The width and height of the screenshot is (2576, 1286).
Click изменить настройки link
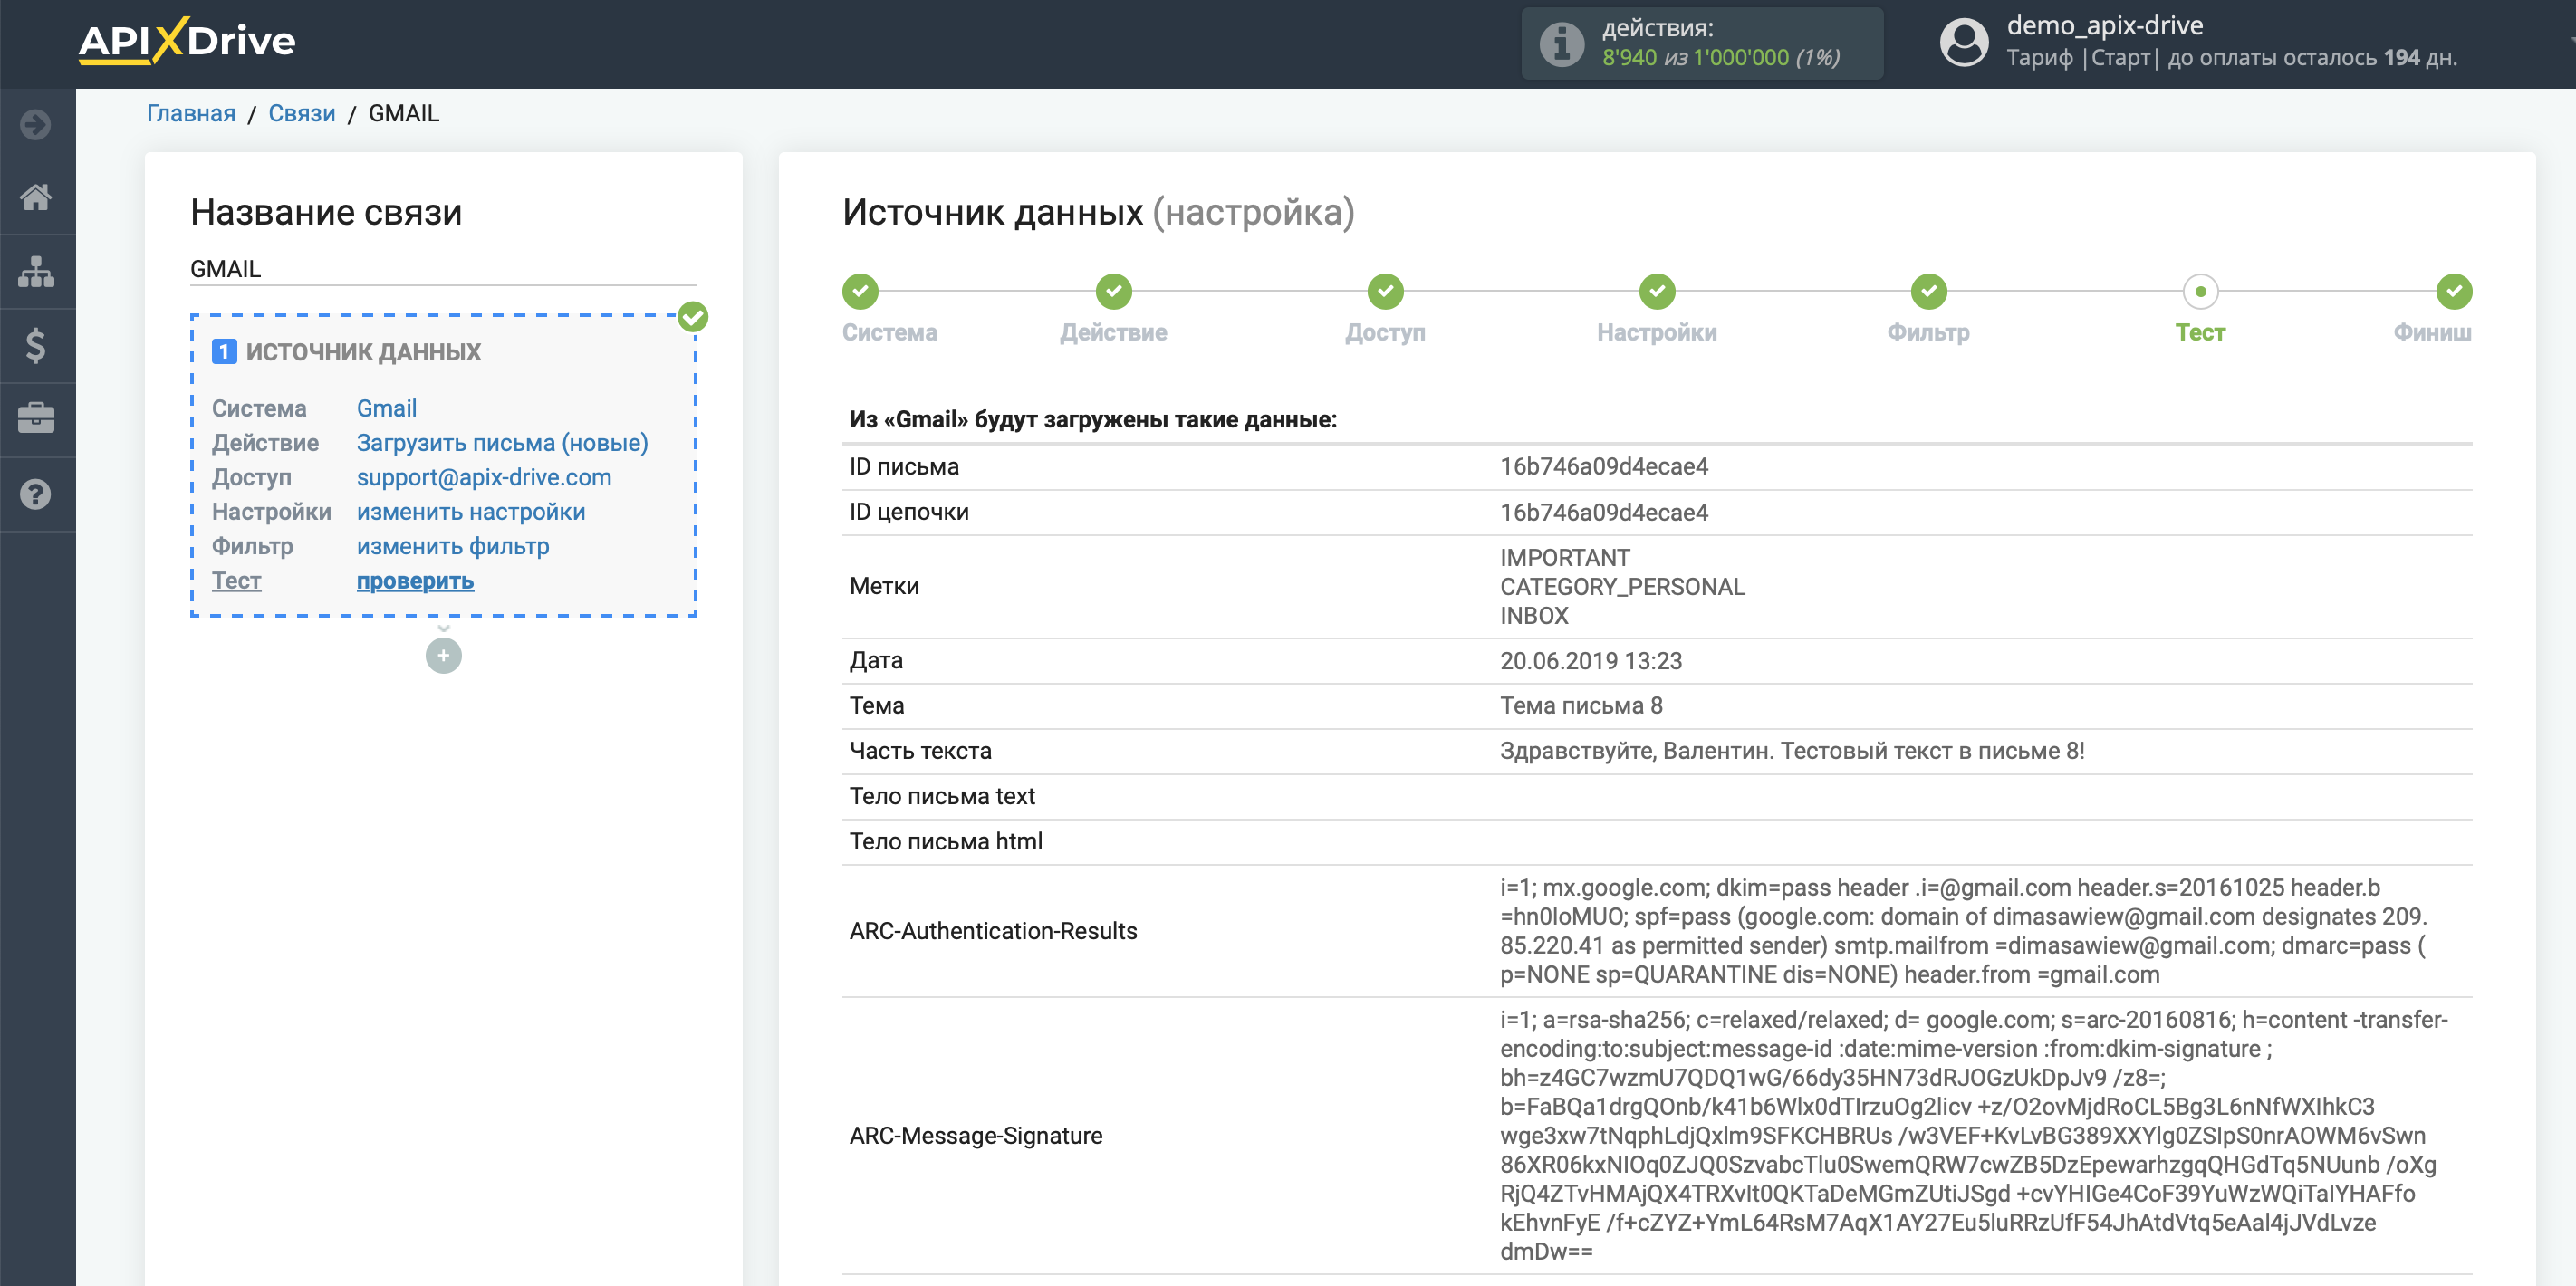click(471, 512)
